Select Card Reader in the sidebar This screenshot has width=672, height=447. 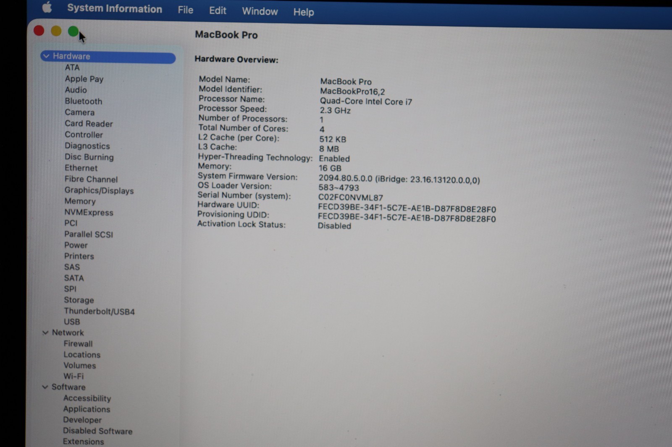89,124
